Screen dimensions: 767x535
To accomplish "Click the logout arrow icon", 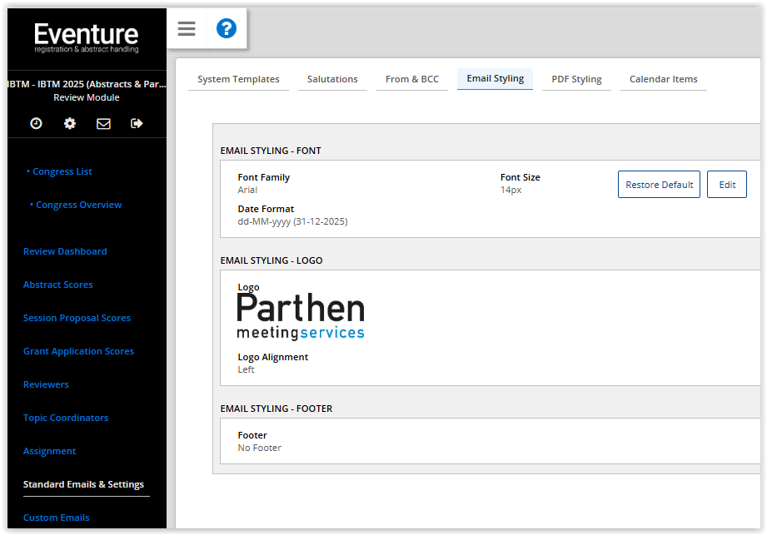I will point(137,124).
